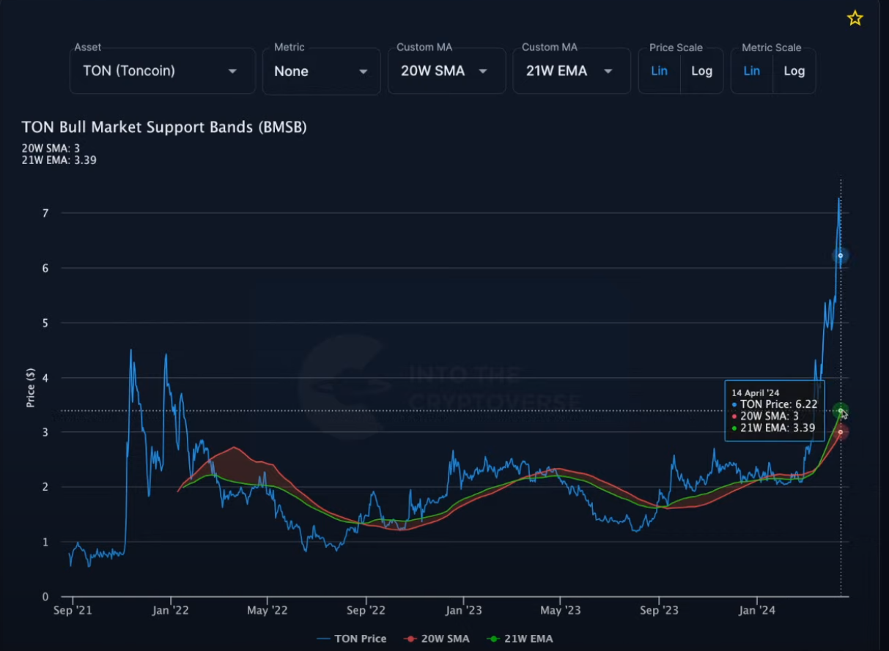The image size is (889, 651).
Task: Hide the 20W SMA series via legend
Action: 437,639
